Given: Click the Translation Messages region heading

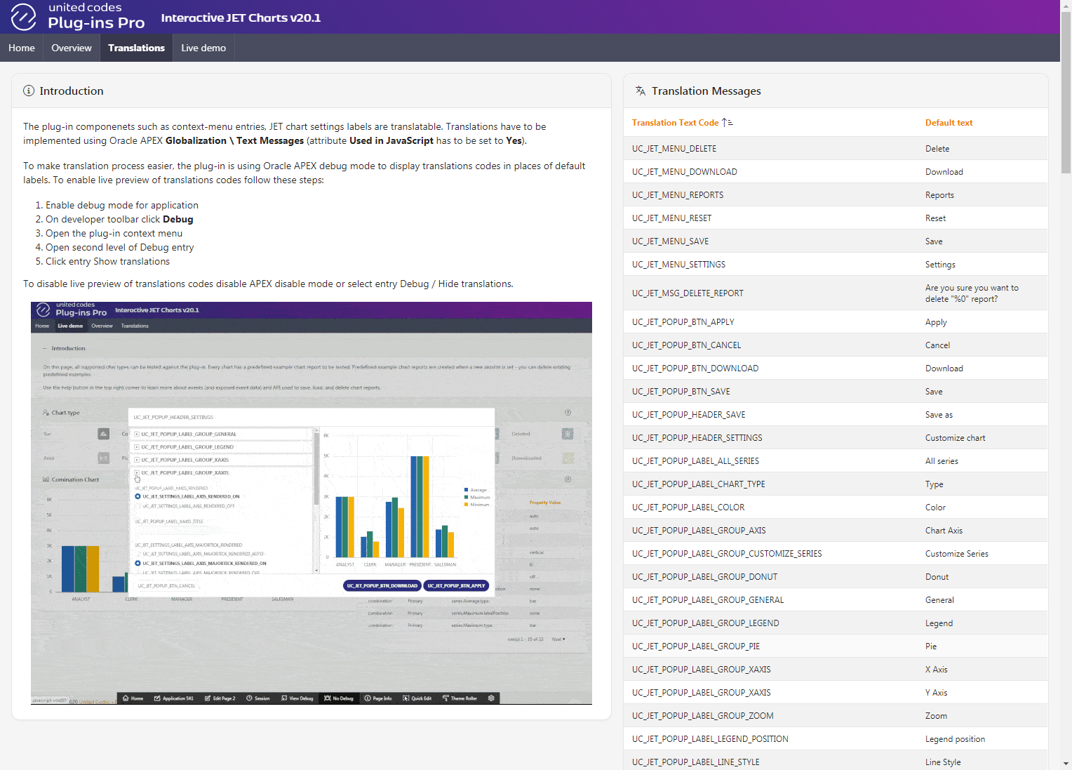Looking at the screenshot, I should click(x=706, y=91).
